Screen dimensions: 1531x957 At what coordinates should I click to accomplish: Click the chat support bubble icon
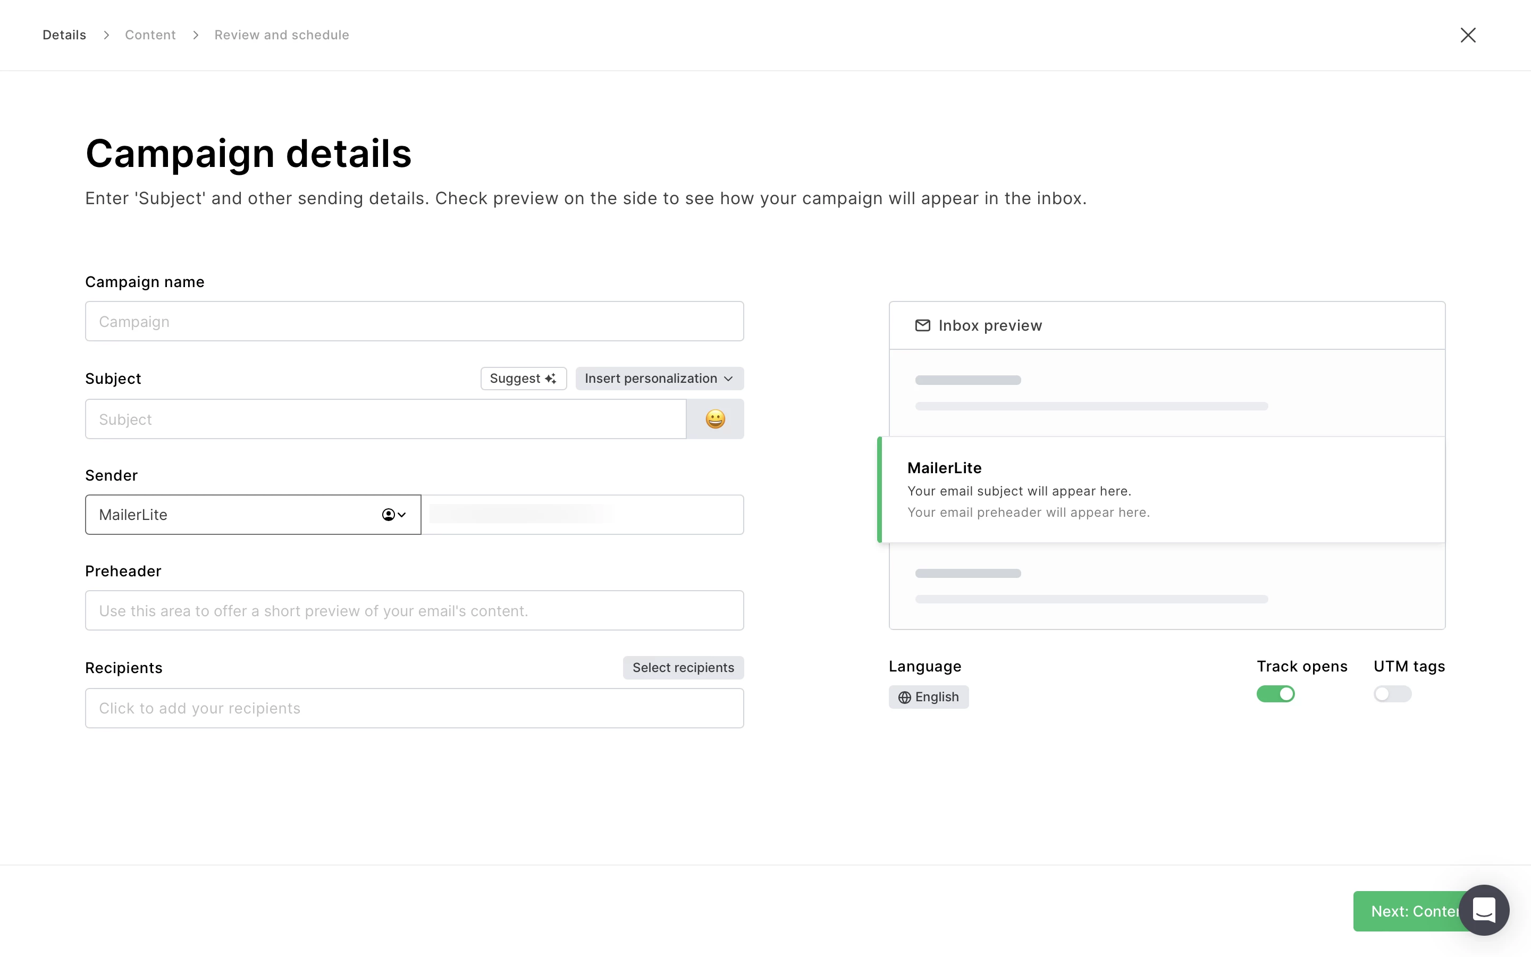[1484, 910]
